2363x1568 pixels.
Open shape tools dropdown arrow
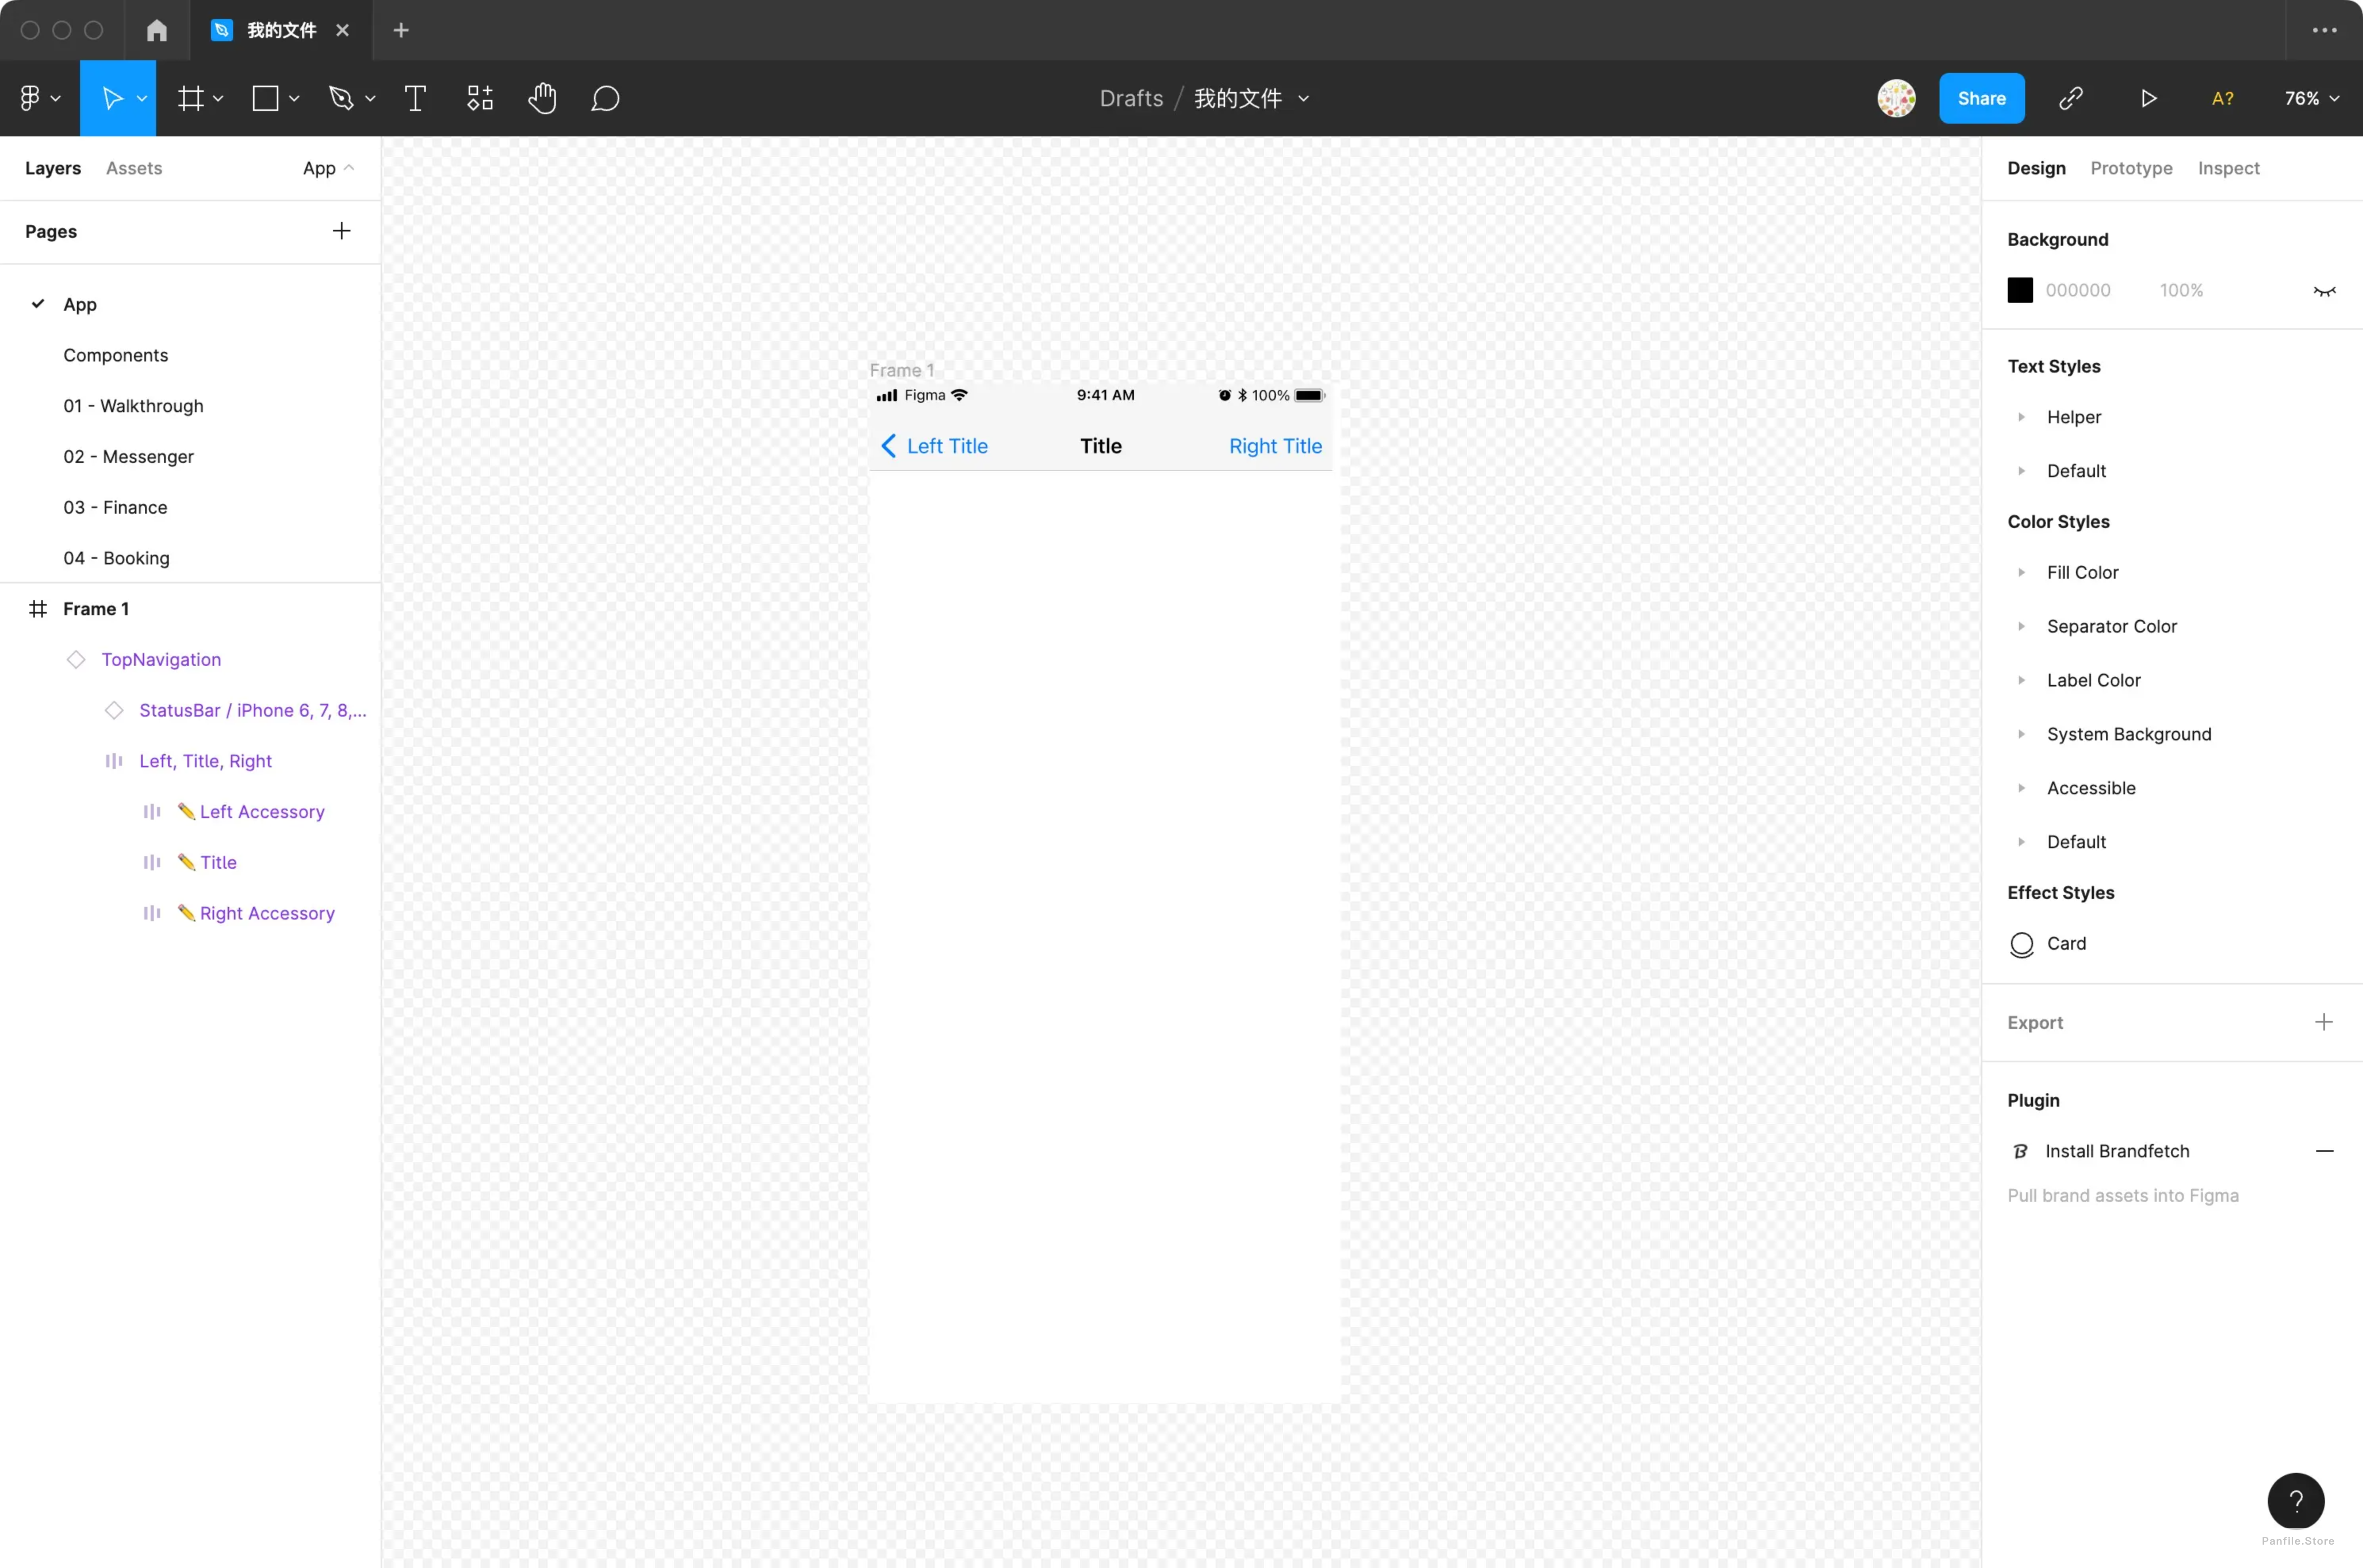pyautogui.click(x=294, y=98)
